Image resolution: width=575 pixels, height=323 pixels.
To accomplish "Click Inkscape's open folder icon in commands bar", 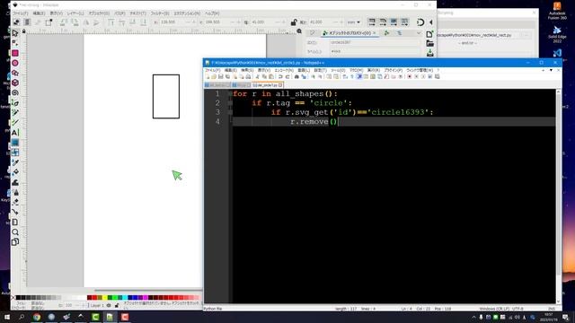I will coord(429,44).
